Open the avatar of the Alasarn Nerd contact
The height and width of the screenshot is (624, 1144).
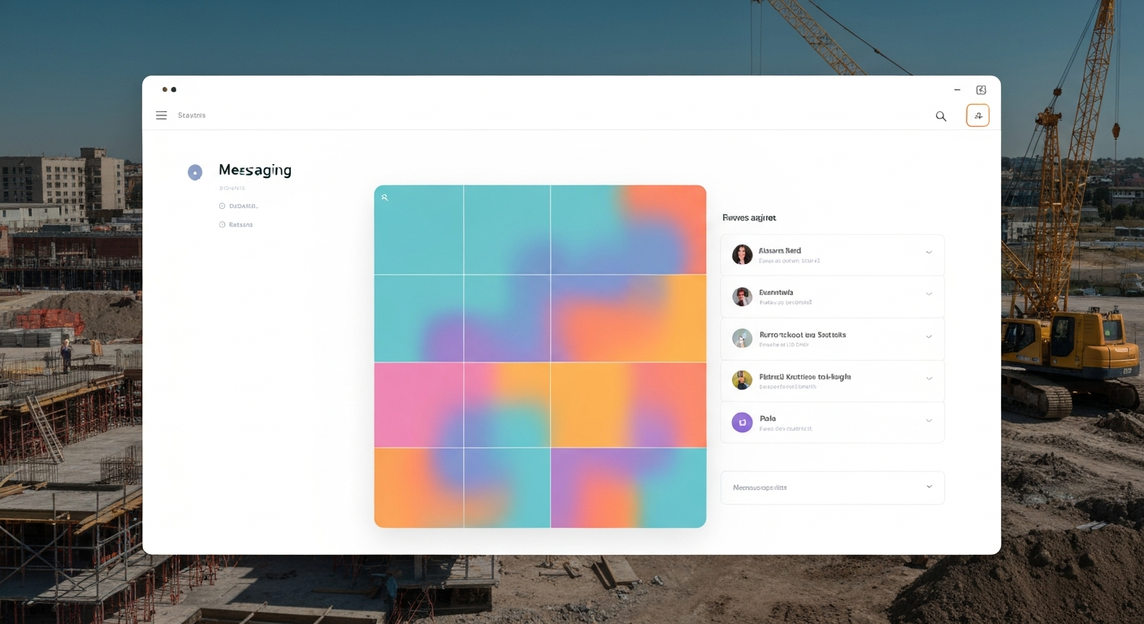[x=742, y=254]
